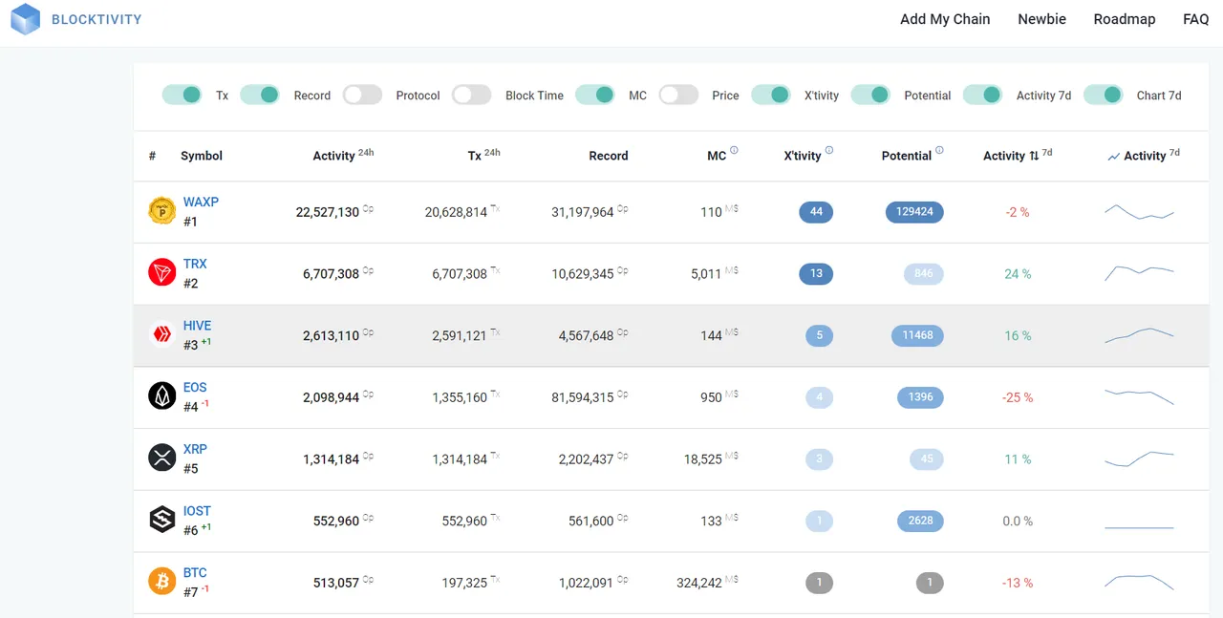1223x618 pixels.
Task: Click the info icon next to X'tivity header
Action: tap(828, 150)
